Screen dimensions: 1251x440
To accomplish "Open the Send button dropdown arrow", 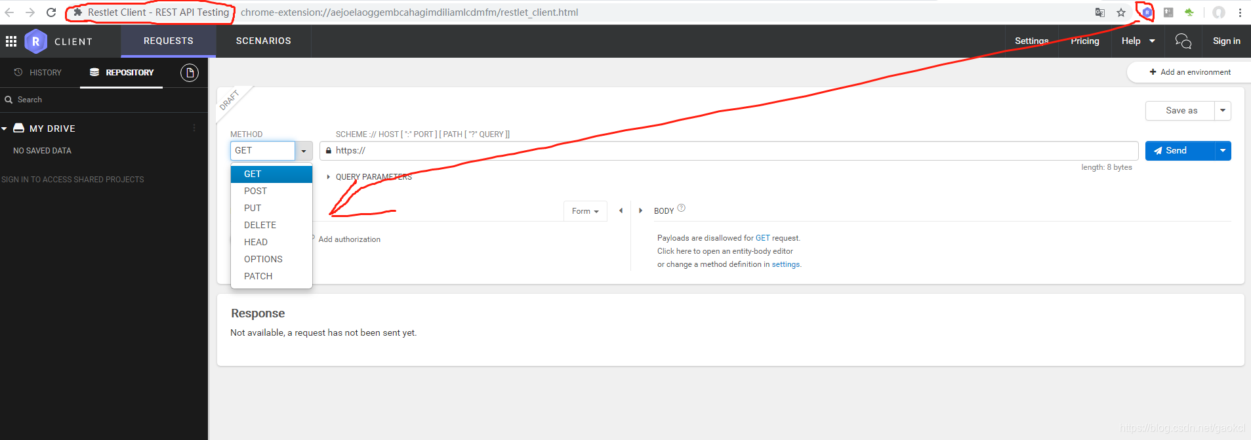I will click(x=1223, y=151).
